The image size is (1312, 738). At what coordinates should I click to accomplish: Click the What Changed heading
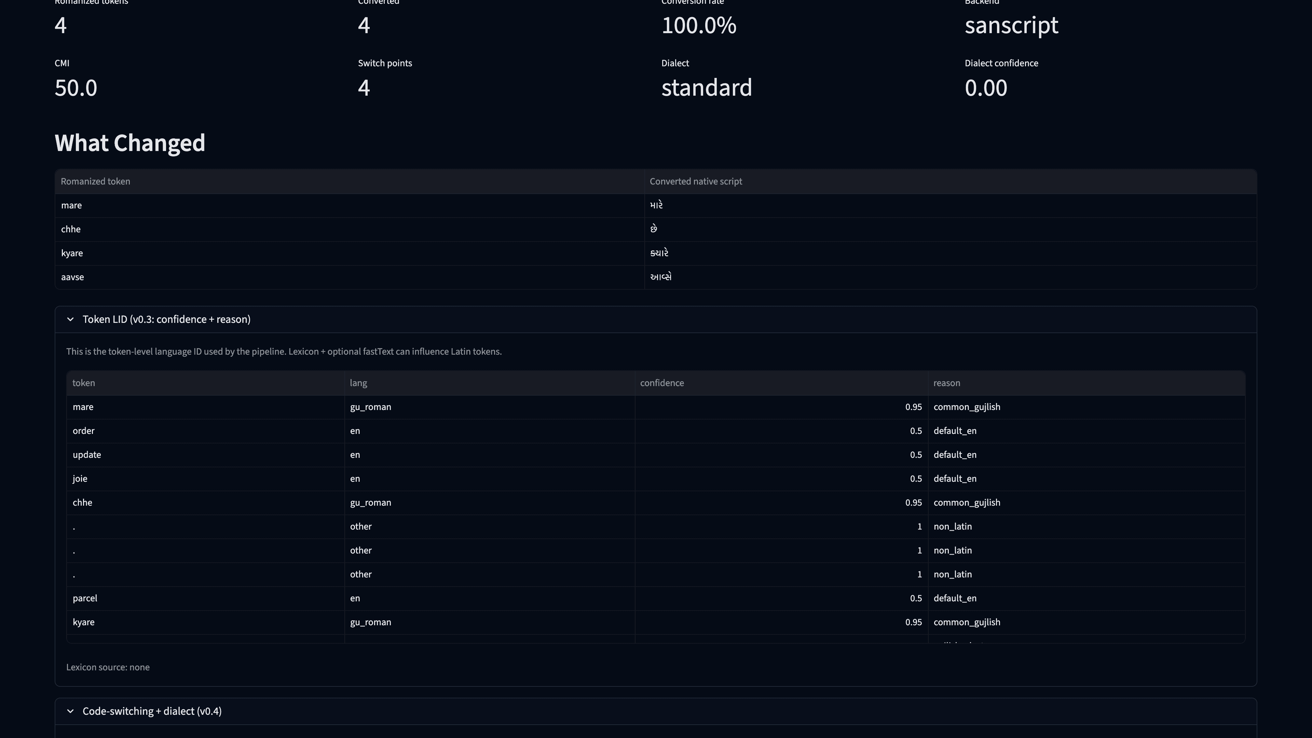click(x=130, y=143)
